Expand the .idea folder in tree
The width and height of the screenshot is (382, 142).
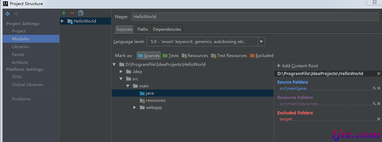click(x=121, y=71)
